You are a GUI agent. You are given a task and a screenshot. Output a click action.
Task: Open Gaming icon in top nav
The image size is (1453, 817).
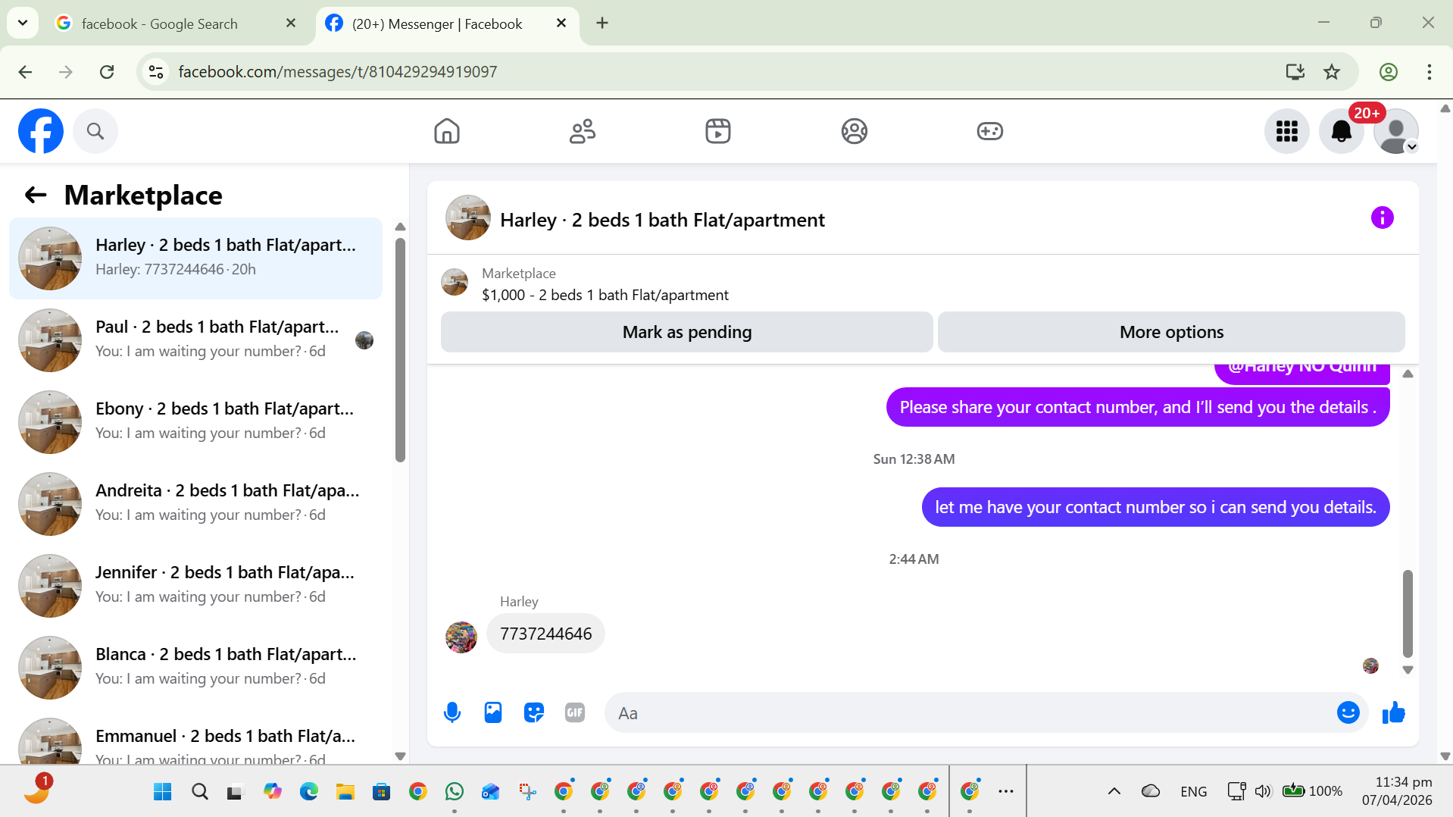[989, 131]
